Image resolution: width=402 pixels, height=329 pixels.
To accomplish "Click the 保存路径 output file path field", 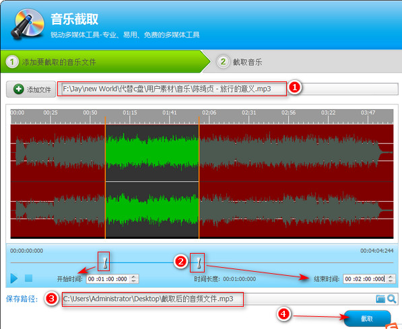I will click(218, 299).
